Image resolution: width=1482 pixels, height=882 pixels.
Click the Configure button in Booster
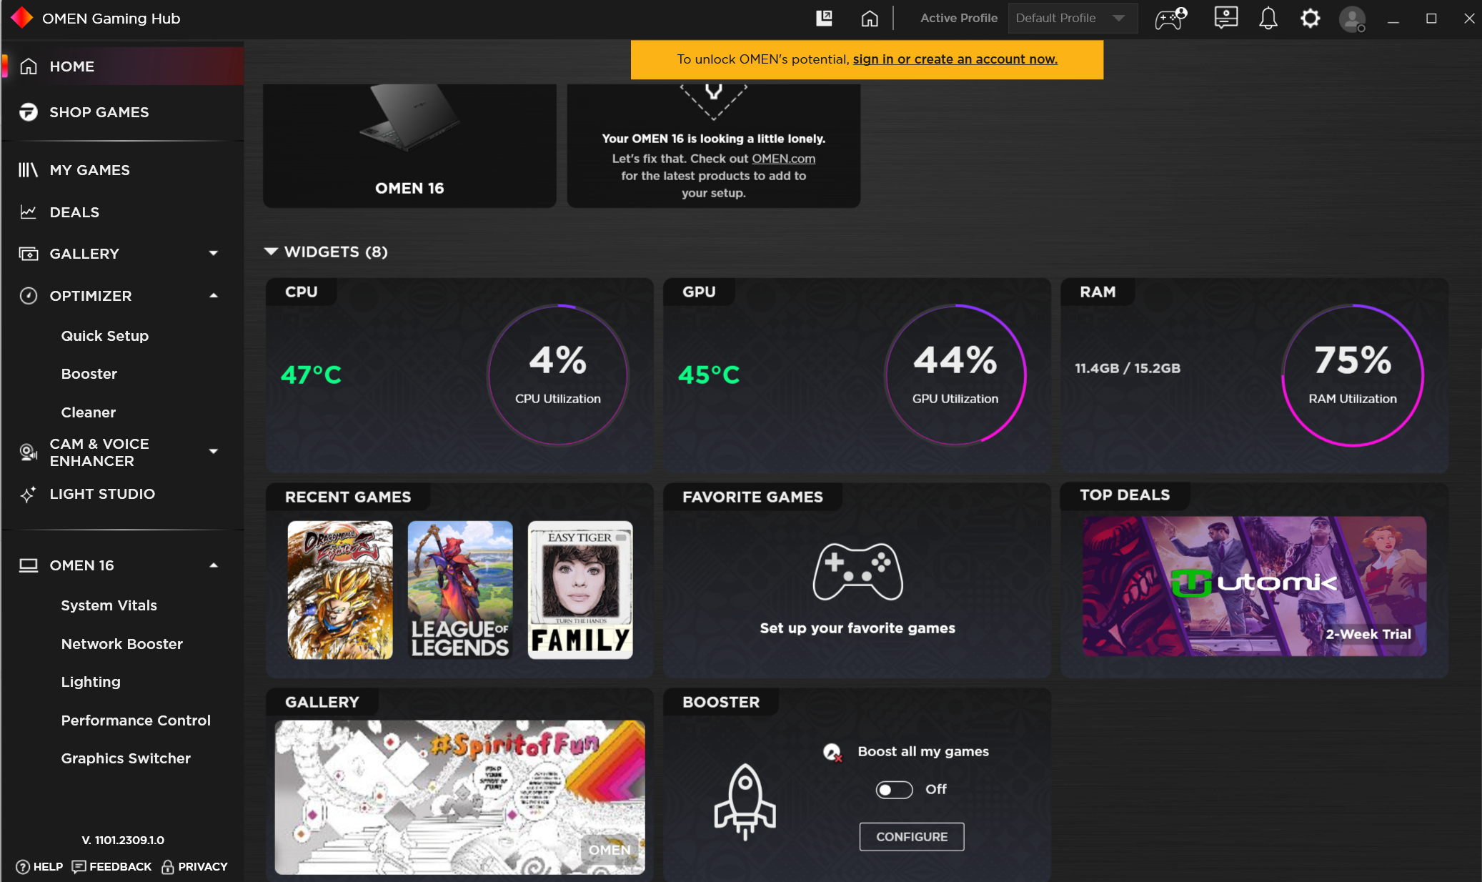(x=912, y=837)
